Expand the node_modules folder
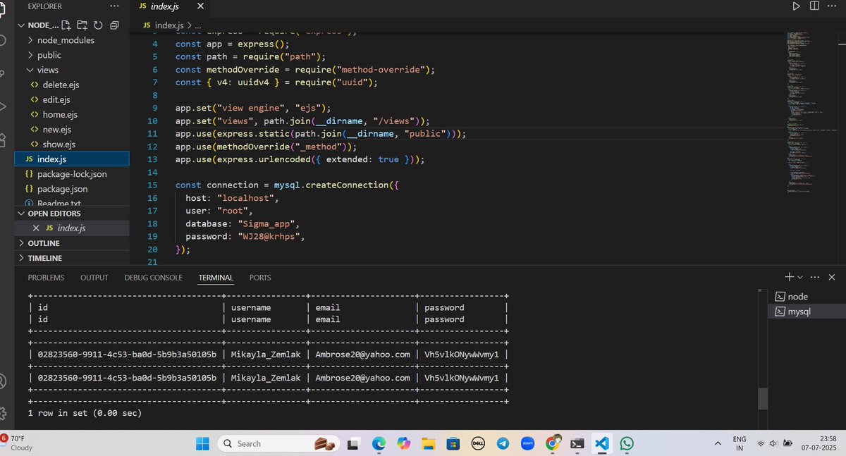The image size is (846, 456). [71, 40]
